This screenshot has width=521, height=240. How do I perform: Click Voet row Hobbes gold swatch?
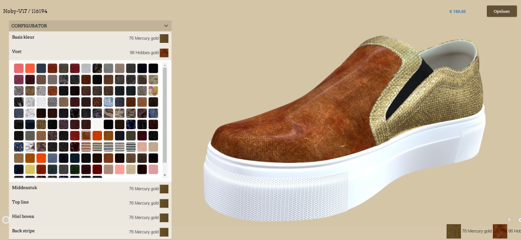[x=164, y=53]
